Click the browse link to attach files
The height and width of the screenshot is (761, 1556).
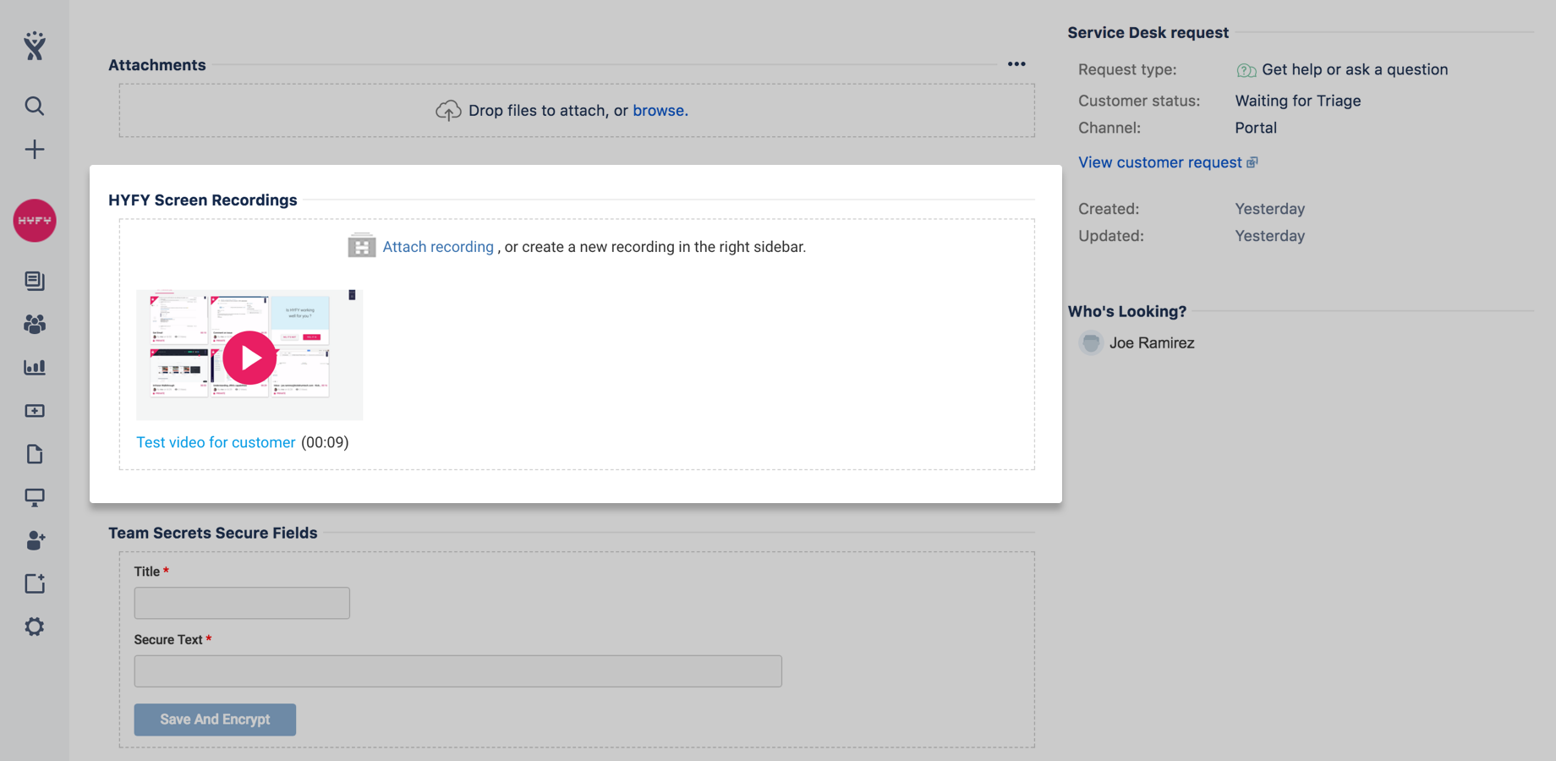[x=660, y=111]
